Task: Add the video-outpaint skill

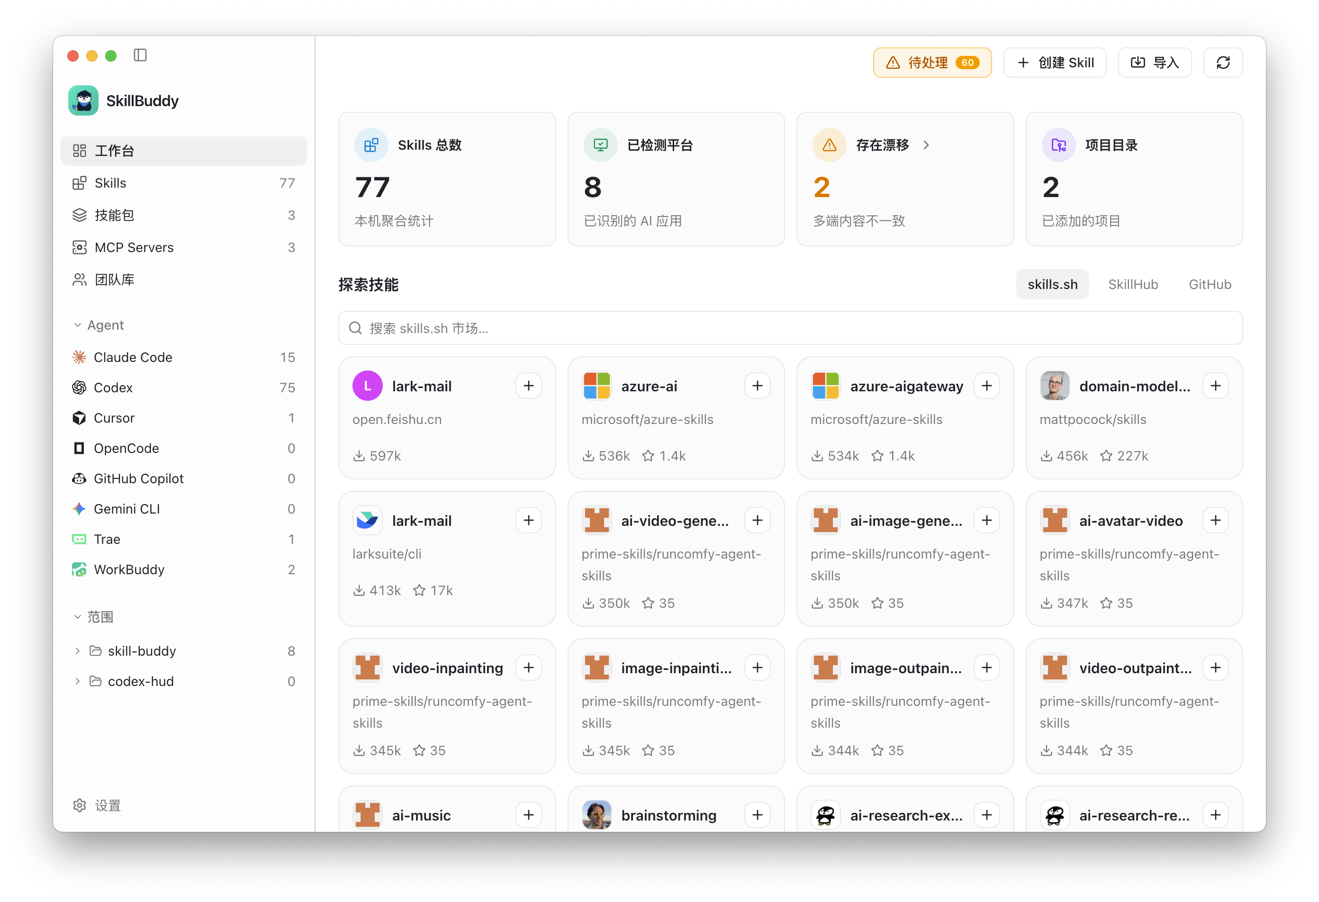Action: click(x=1216, y=667)
